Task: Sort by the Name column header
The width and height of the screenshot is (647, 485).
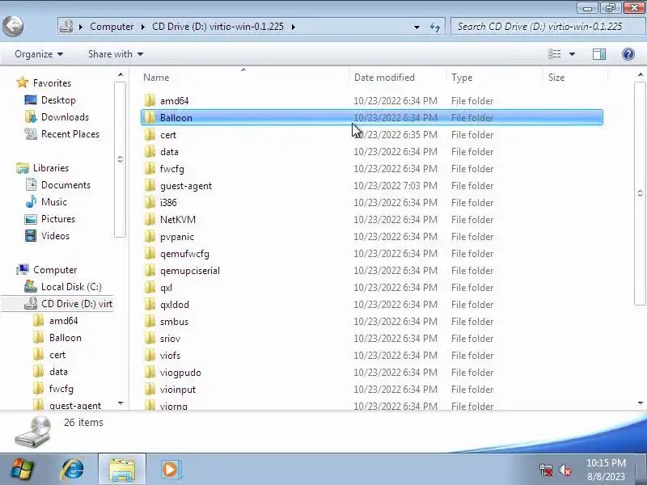Action: [156, 78]
